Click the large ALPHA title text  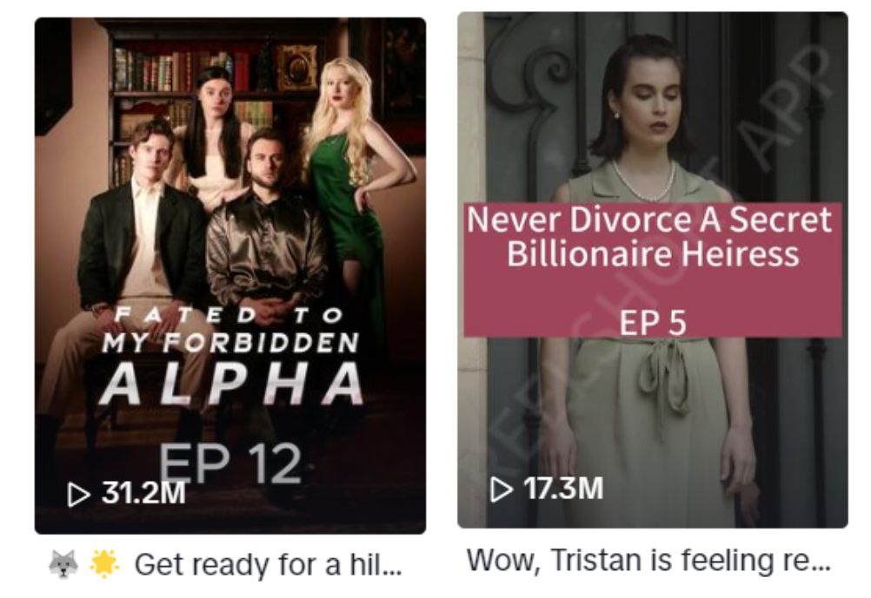[x=232, y=384]
